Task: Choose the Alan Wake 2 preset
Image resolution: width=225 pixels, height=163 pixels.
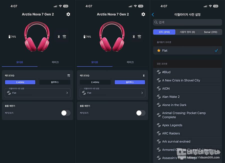Action: tap(187, 97)
